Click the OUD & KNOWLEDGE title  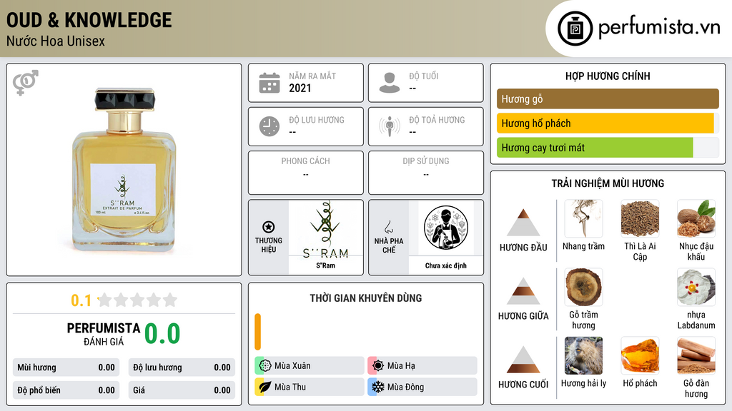pos(89,20)
